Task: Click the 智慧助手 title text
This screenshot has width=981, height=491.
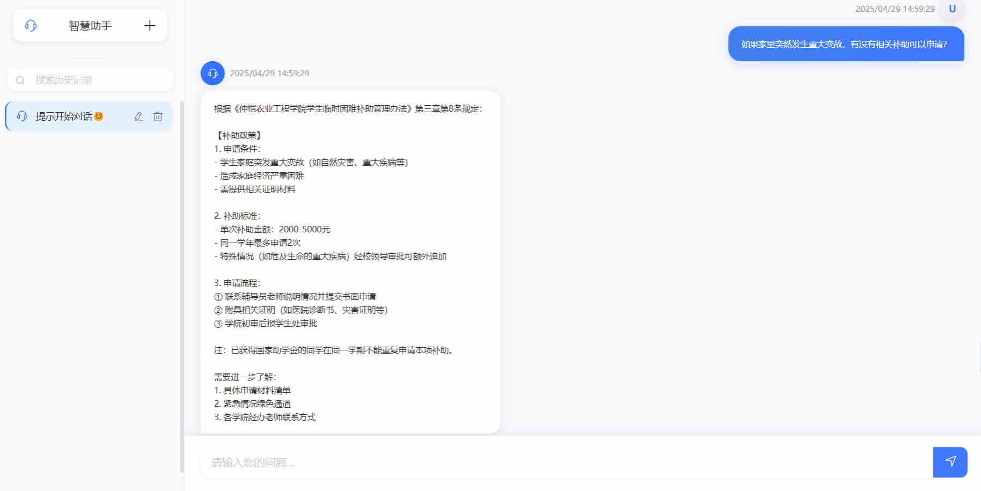Action: 90,26
